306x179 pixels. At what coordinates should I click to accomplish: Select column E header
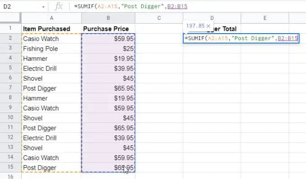tap(265, 18)
